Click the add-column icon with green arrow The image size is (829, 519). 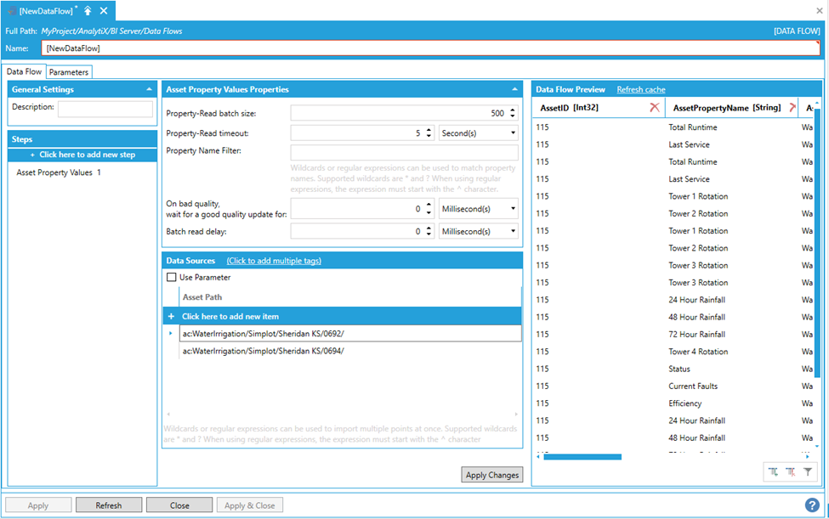click(x=773, y=471)
